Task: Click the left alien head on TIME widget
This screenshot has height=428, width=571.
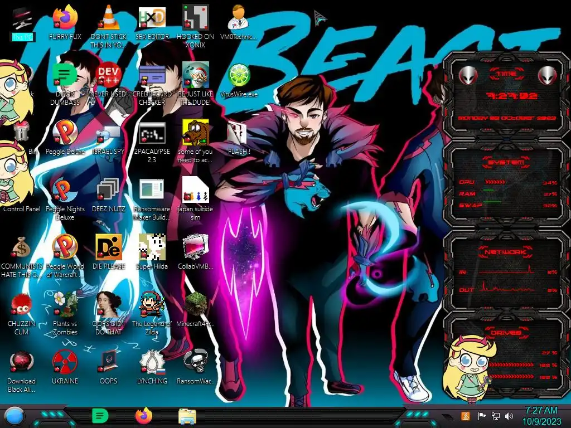Action: [468, 75]
